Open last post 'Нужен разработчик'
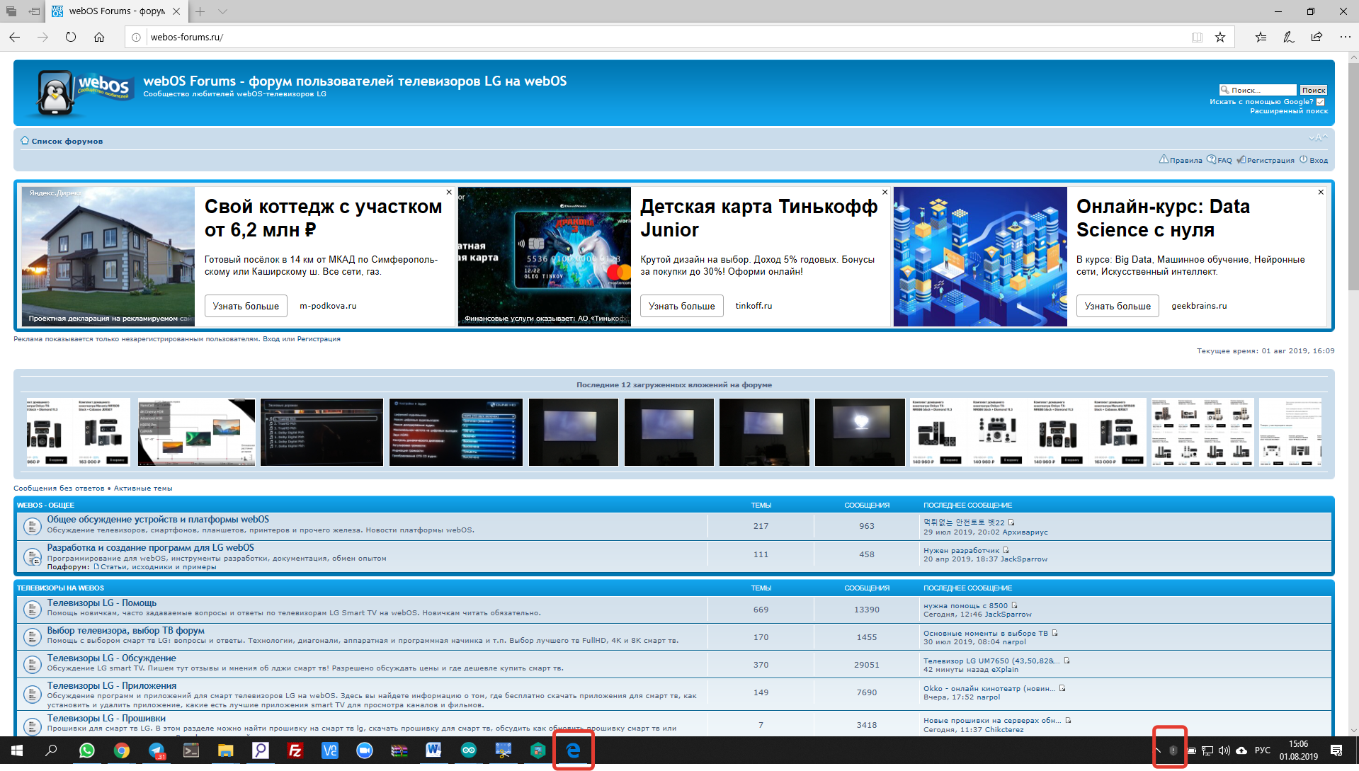Screen dimensions: 1359x771 (x=961, y=551)
